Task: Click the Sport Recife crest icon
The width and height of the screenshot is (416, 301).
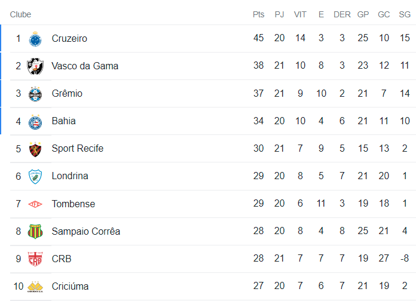Action: tap(35, 149)
